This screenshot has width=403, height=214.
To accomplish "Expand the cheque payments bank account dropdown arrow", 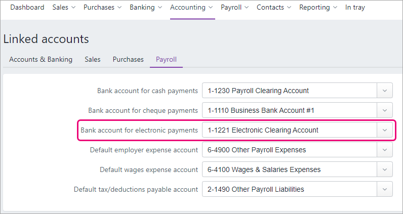I will [385, 110].
